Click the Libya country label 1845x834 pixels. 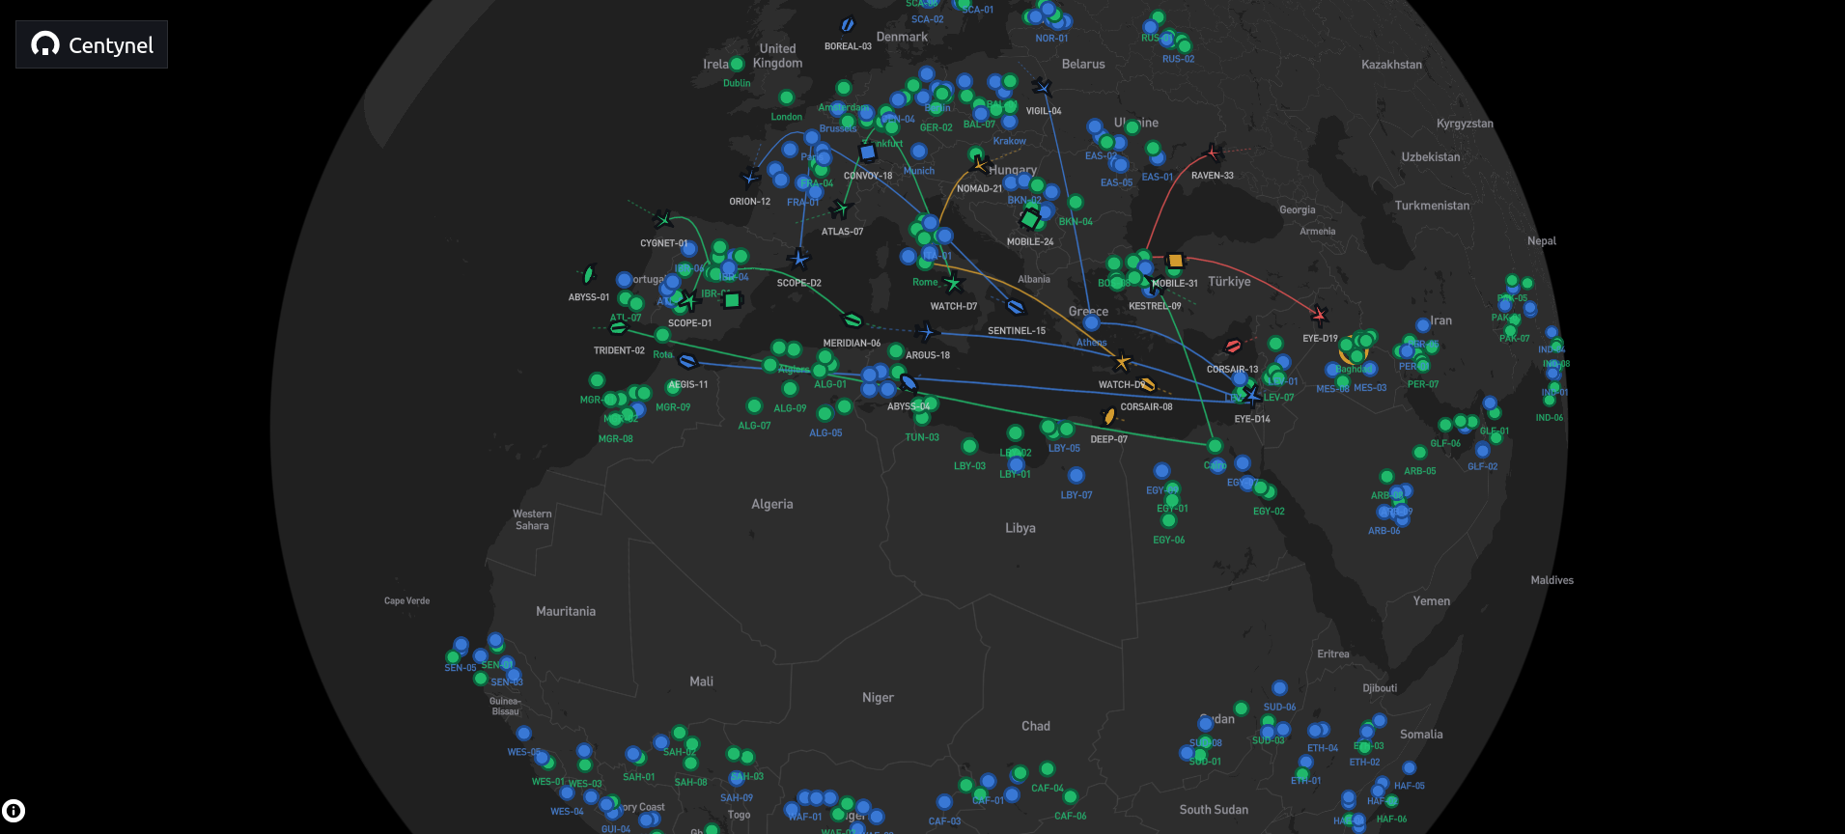pyautogui.click(x=1020, y=528)
